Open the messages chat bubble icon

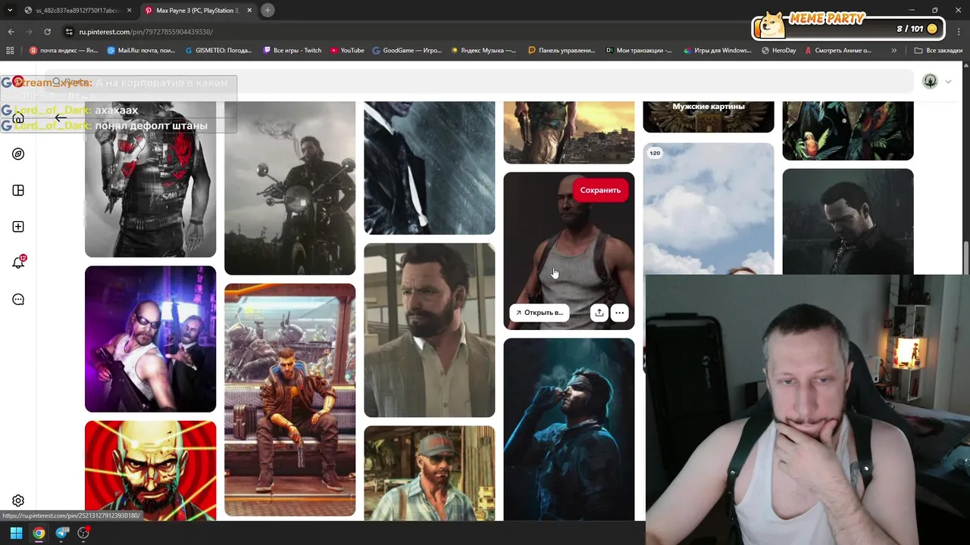(18, 299)
